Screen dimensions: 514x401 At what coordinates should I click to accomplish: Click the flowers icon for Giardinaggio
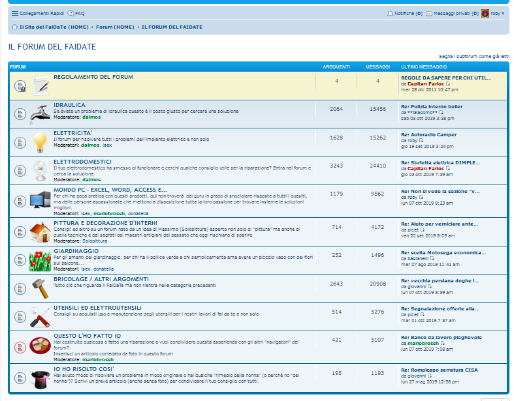click(x=40, y=260)
